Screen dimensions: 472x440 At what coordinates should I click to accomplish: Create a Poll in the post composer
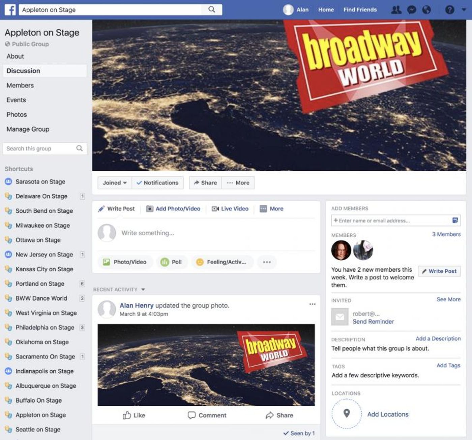pos(172,262)
